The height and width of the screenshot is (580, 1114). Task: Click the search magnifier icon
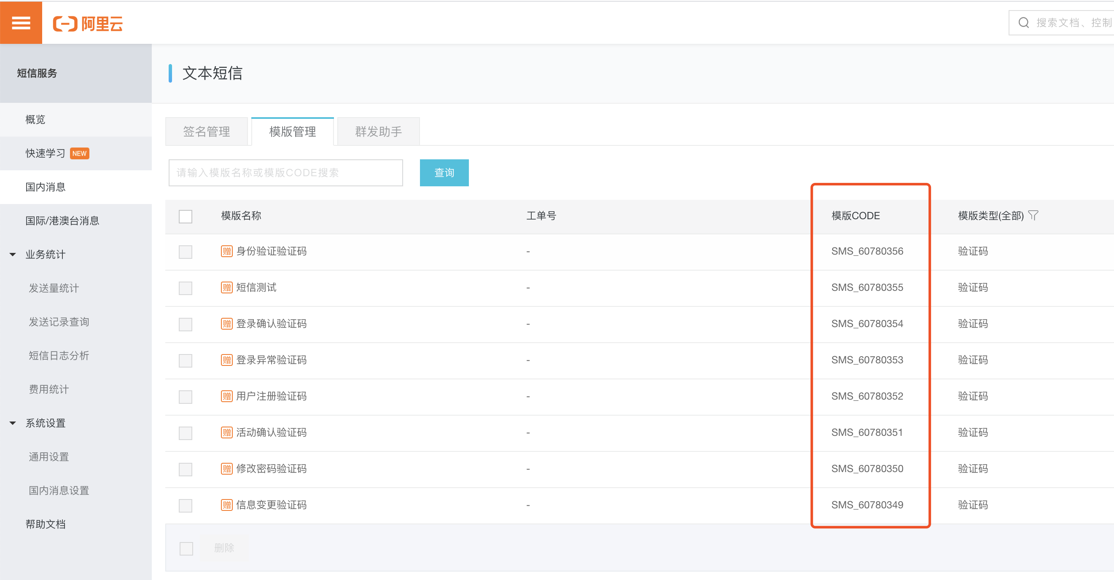click(x=1023, y=22)
